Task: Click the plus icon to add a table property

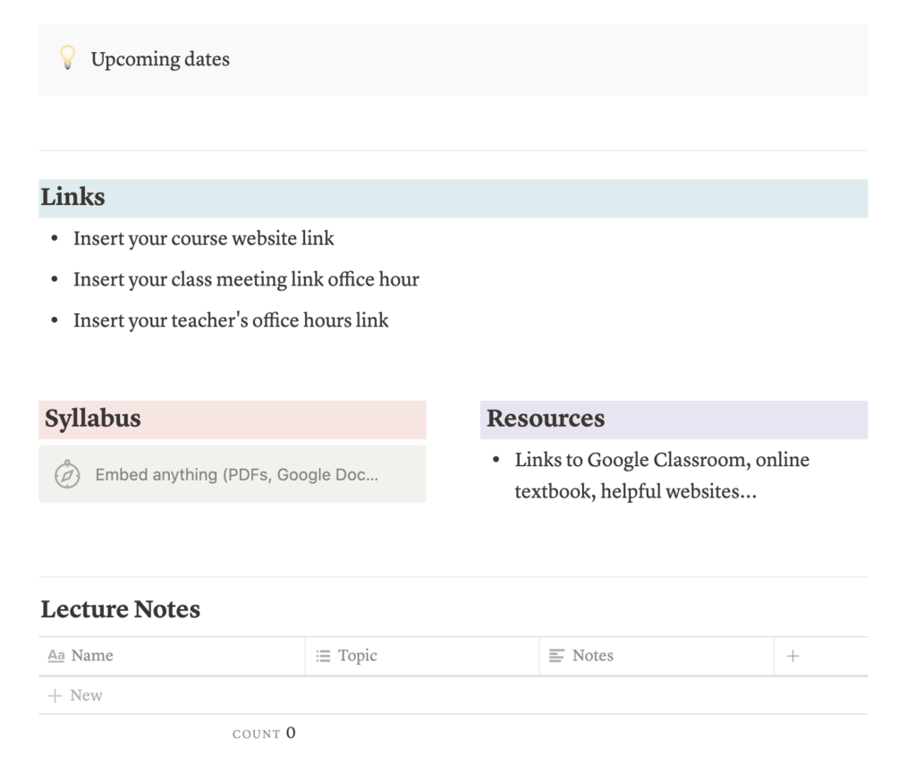Action: 793,655
